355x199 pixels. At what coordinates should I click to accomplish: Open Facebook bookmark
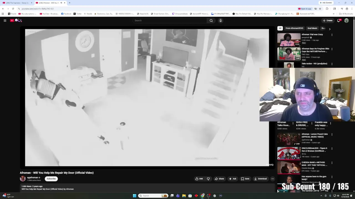click(66, 14)
